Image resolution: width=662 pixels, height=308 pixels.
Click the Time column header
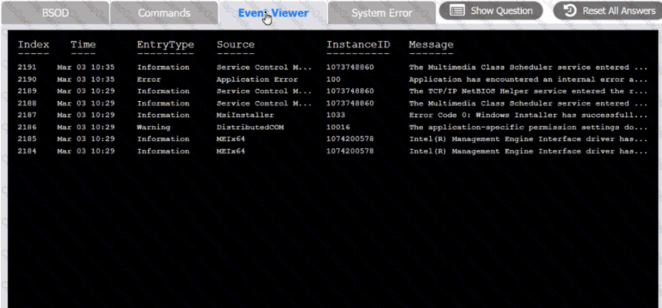coord(83,45)
